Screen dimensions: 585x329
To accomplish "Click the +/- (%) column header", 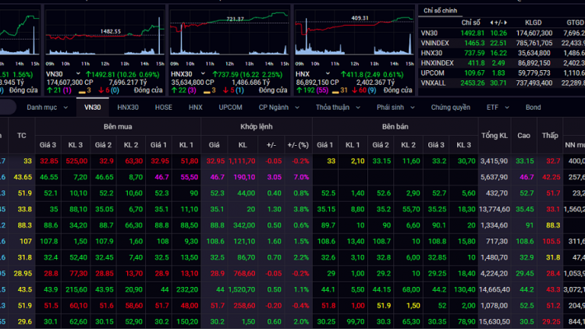I will pyautogui.click(x=297, y=144).
